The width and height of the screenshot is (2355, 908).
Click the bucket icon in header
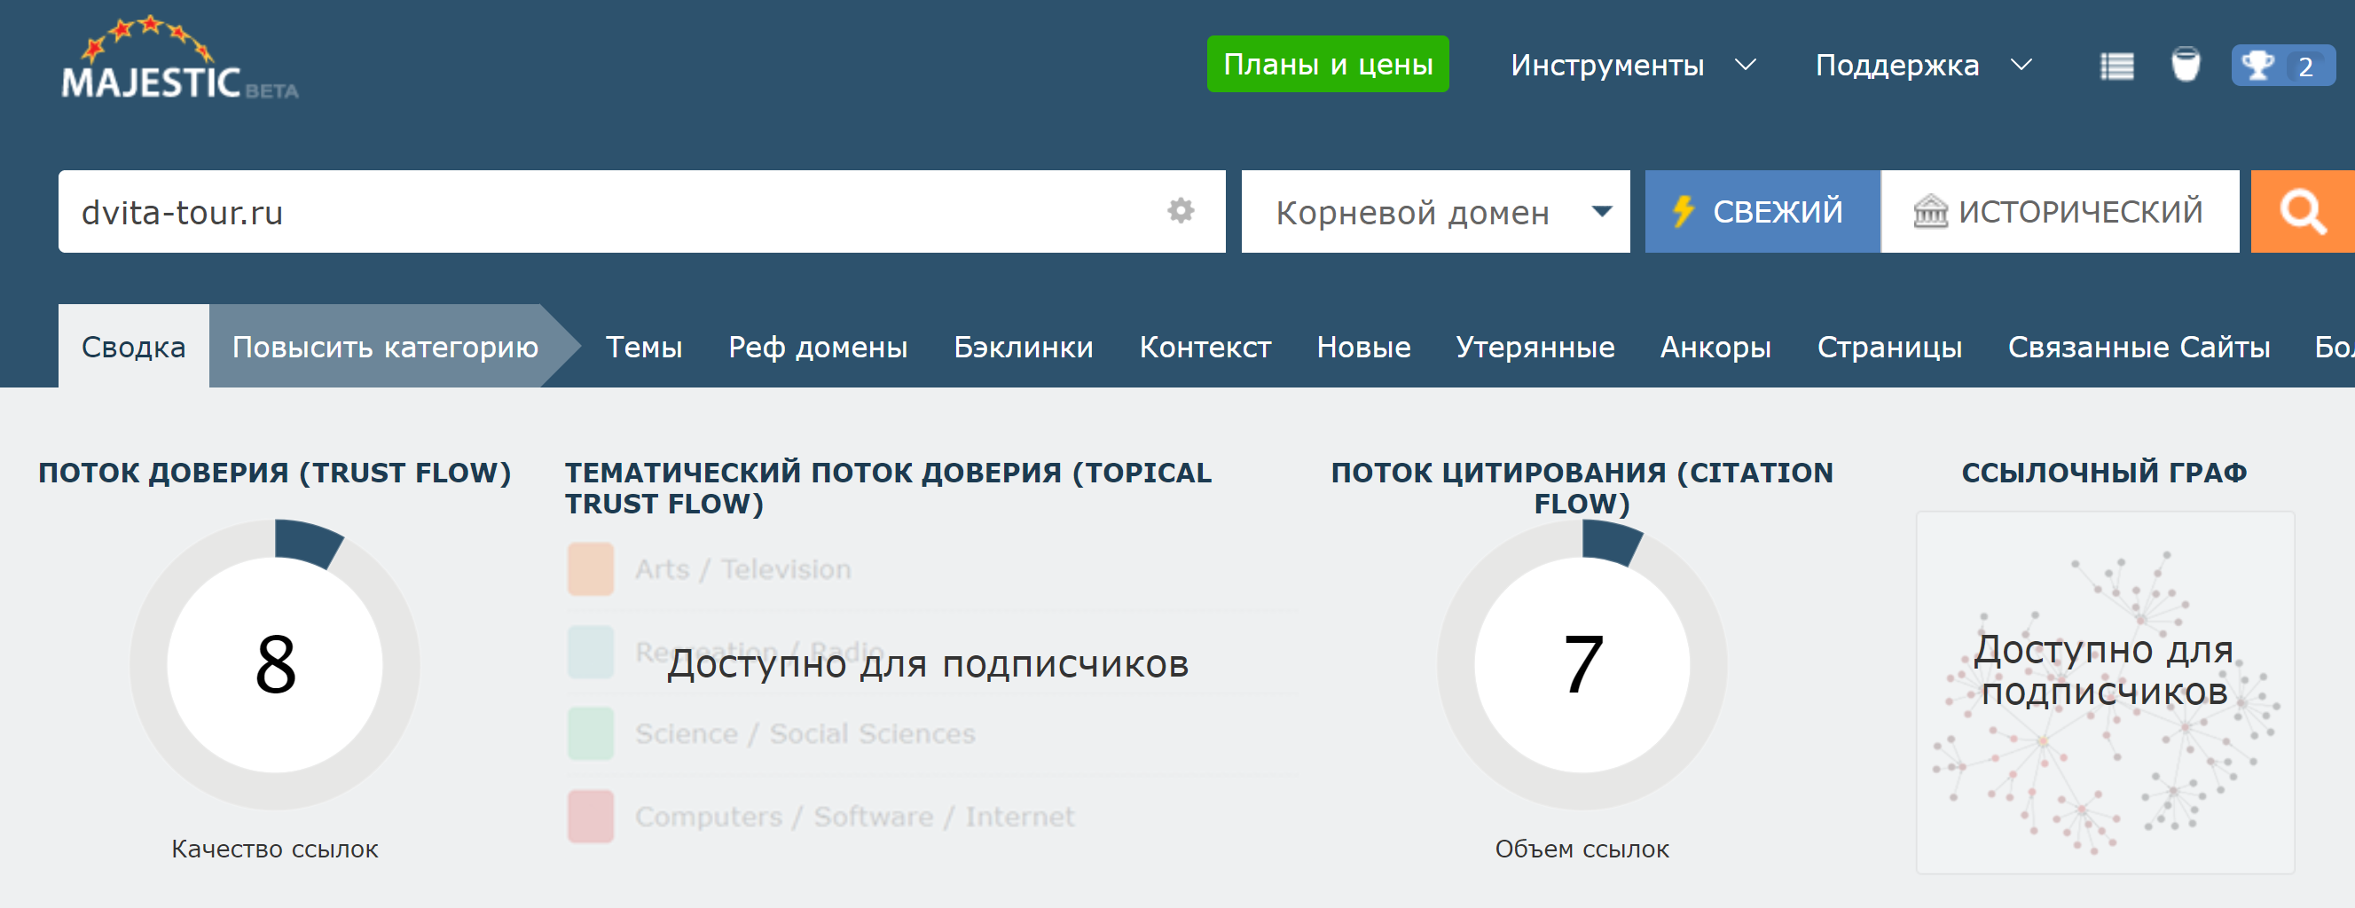tap(2185, 65)
